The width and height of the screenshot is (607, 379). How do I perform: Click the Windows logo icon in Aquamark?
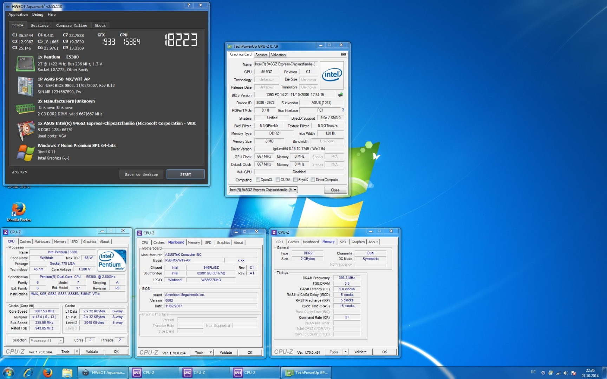tap(25, 153)
